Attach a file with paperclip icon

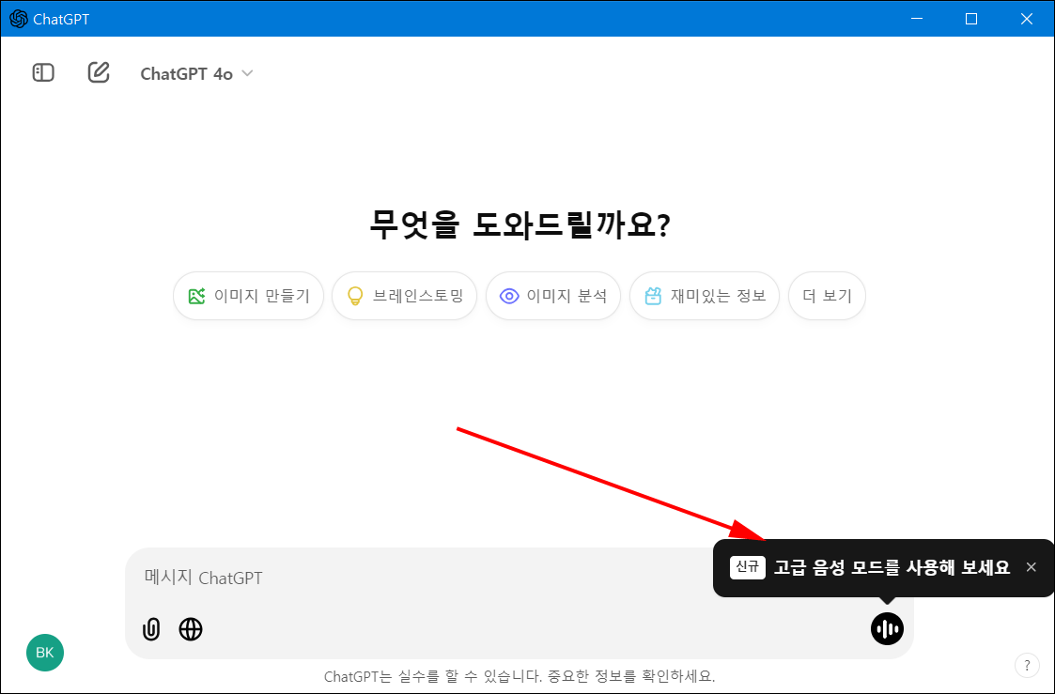151,629
